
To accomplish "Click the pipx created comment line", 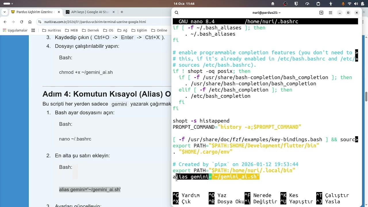I will click(x=235, y=164).
